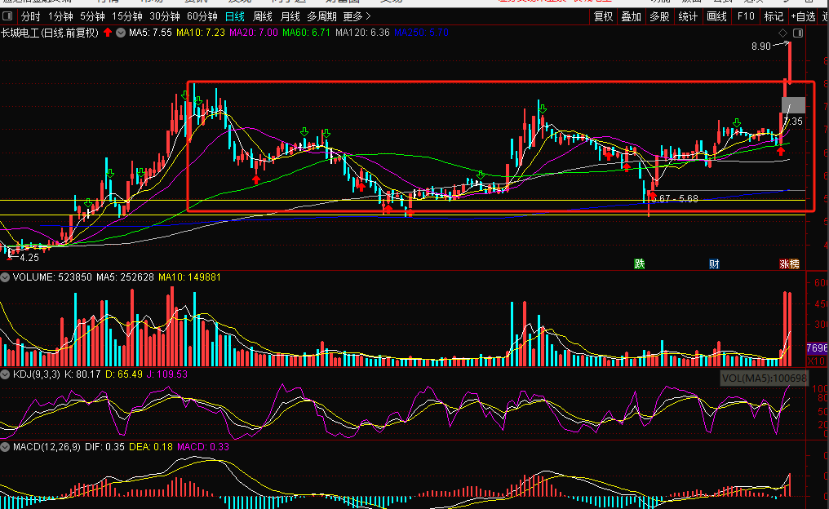Image resolution: width=829 pixels, height=509 pixels.
Task: Activate the 画线 drawing tool
Action: [x=717, y=16]
